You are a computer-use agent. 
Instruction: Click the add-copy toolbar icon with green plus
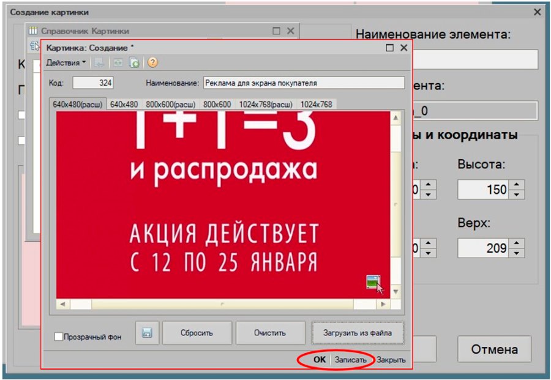[134, 62]
